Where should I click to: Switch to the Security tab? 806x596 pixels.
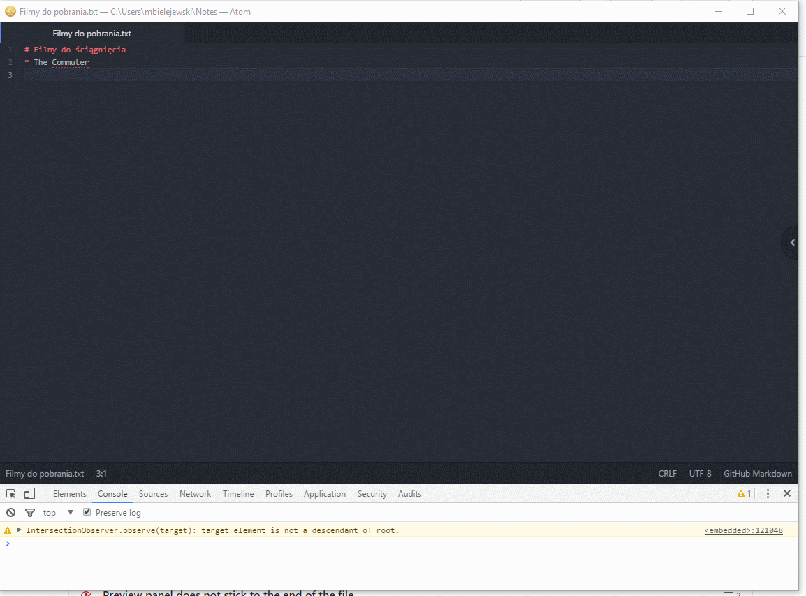[372, 494]
